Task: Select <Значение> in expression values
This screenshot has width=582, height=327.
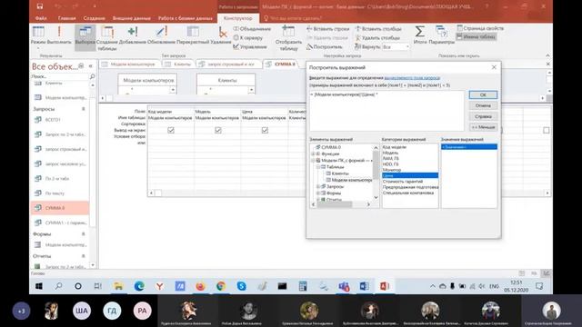Action: pos(469,147)
